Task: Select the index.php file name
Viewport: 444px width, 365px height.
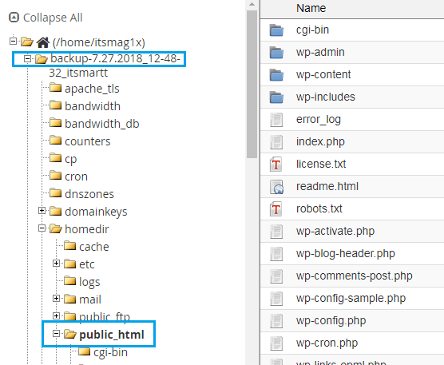Action: click(320, 142)
